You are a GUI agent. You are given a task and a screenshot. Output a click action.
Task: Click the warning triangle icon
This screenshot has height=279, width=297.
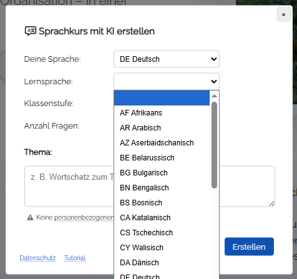[30, 217]
